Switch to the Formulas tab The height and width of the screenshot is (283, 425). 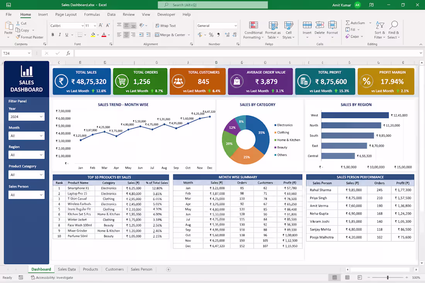92,14
